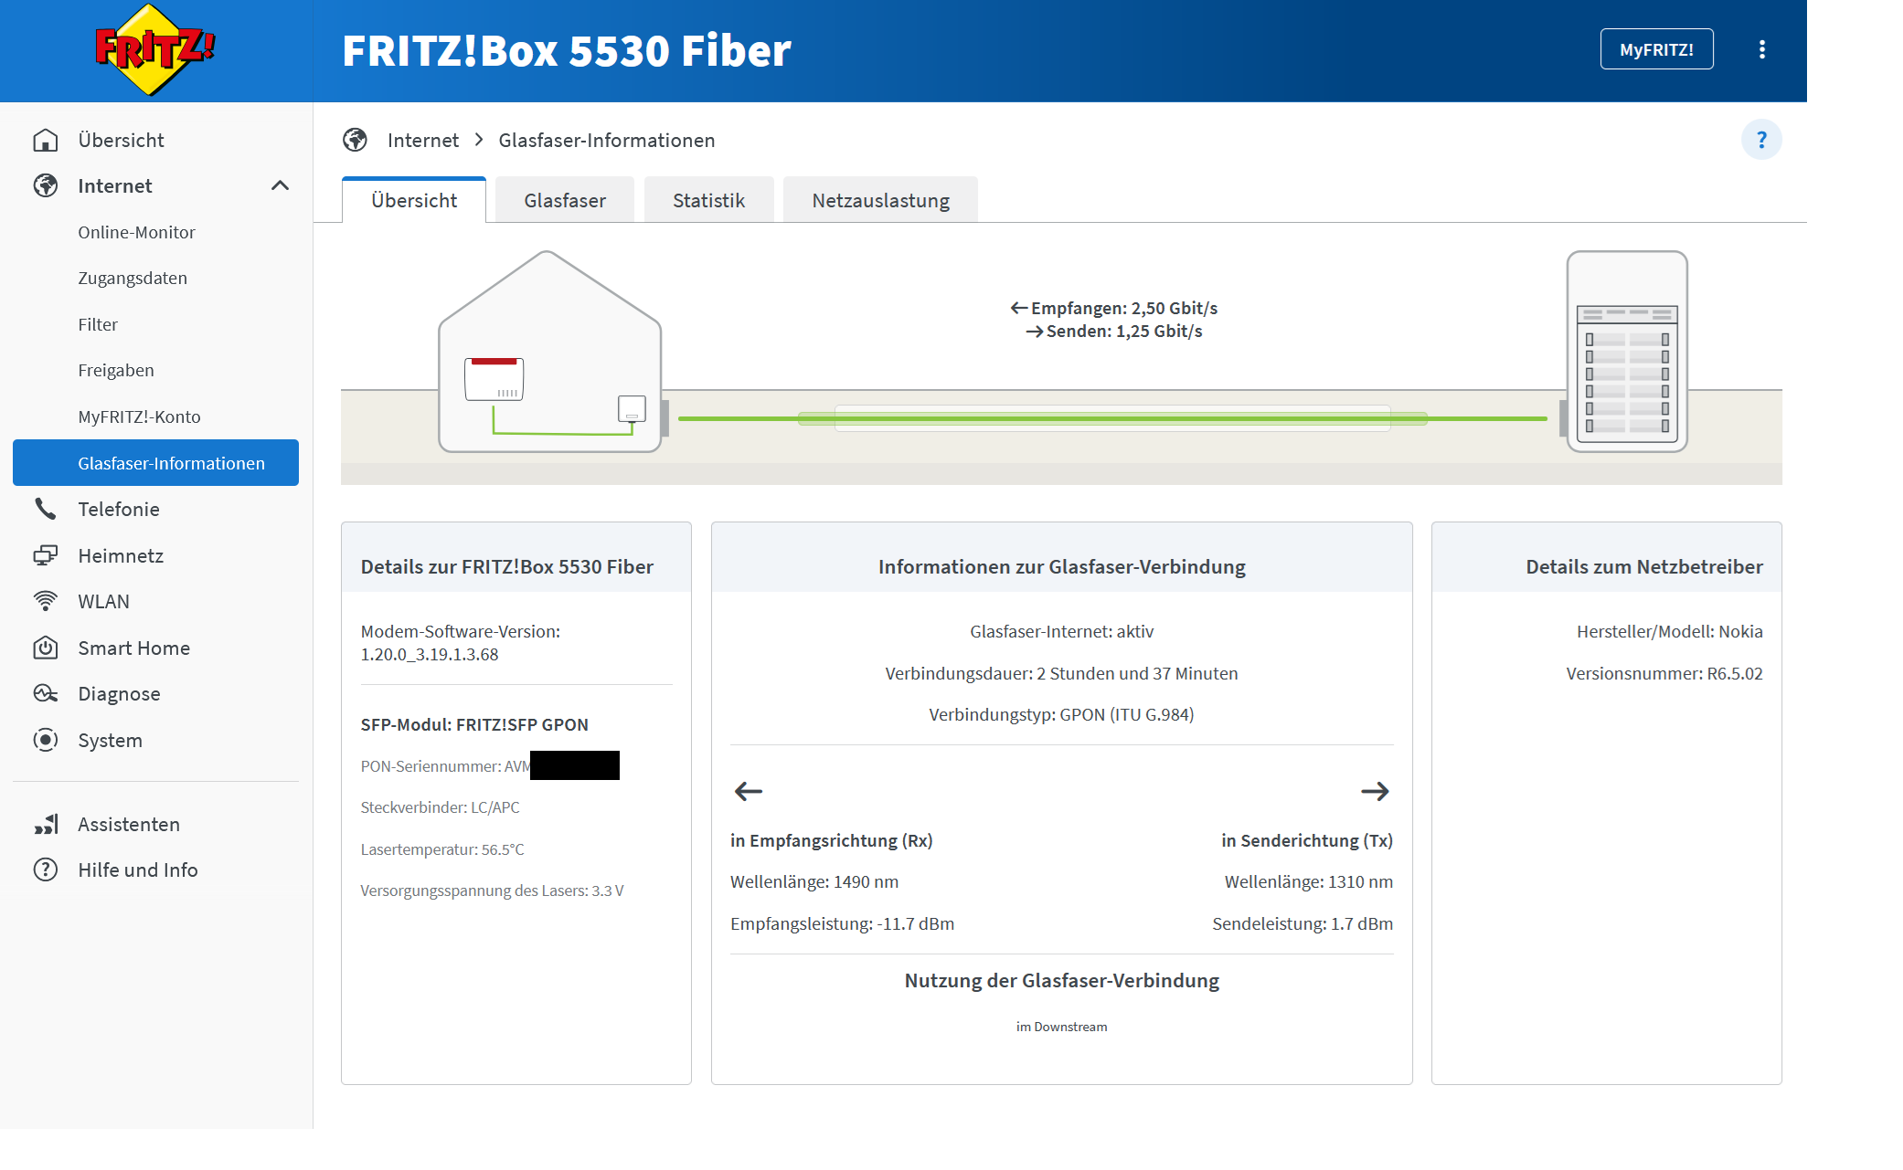Viewport: 1903px width, 1170px height.
Task: Click the Übersicht house icon in sidebar
Action: point(46,140)
